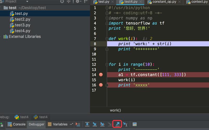Viewport: 209px width, 130px height.
Task: Click the inline debug value 'i: 2'
Action: click(147, 39)
